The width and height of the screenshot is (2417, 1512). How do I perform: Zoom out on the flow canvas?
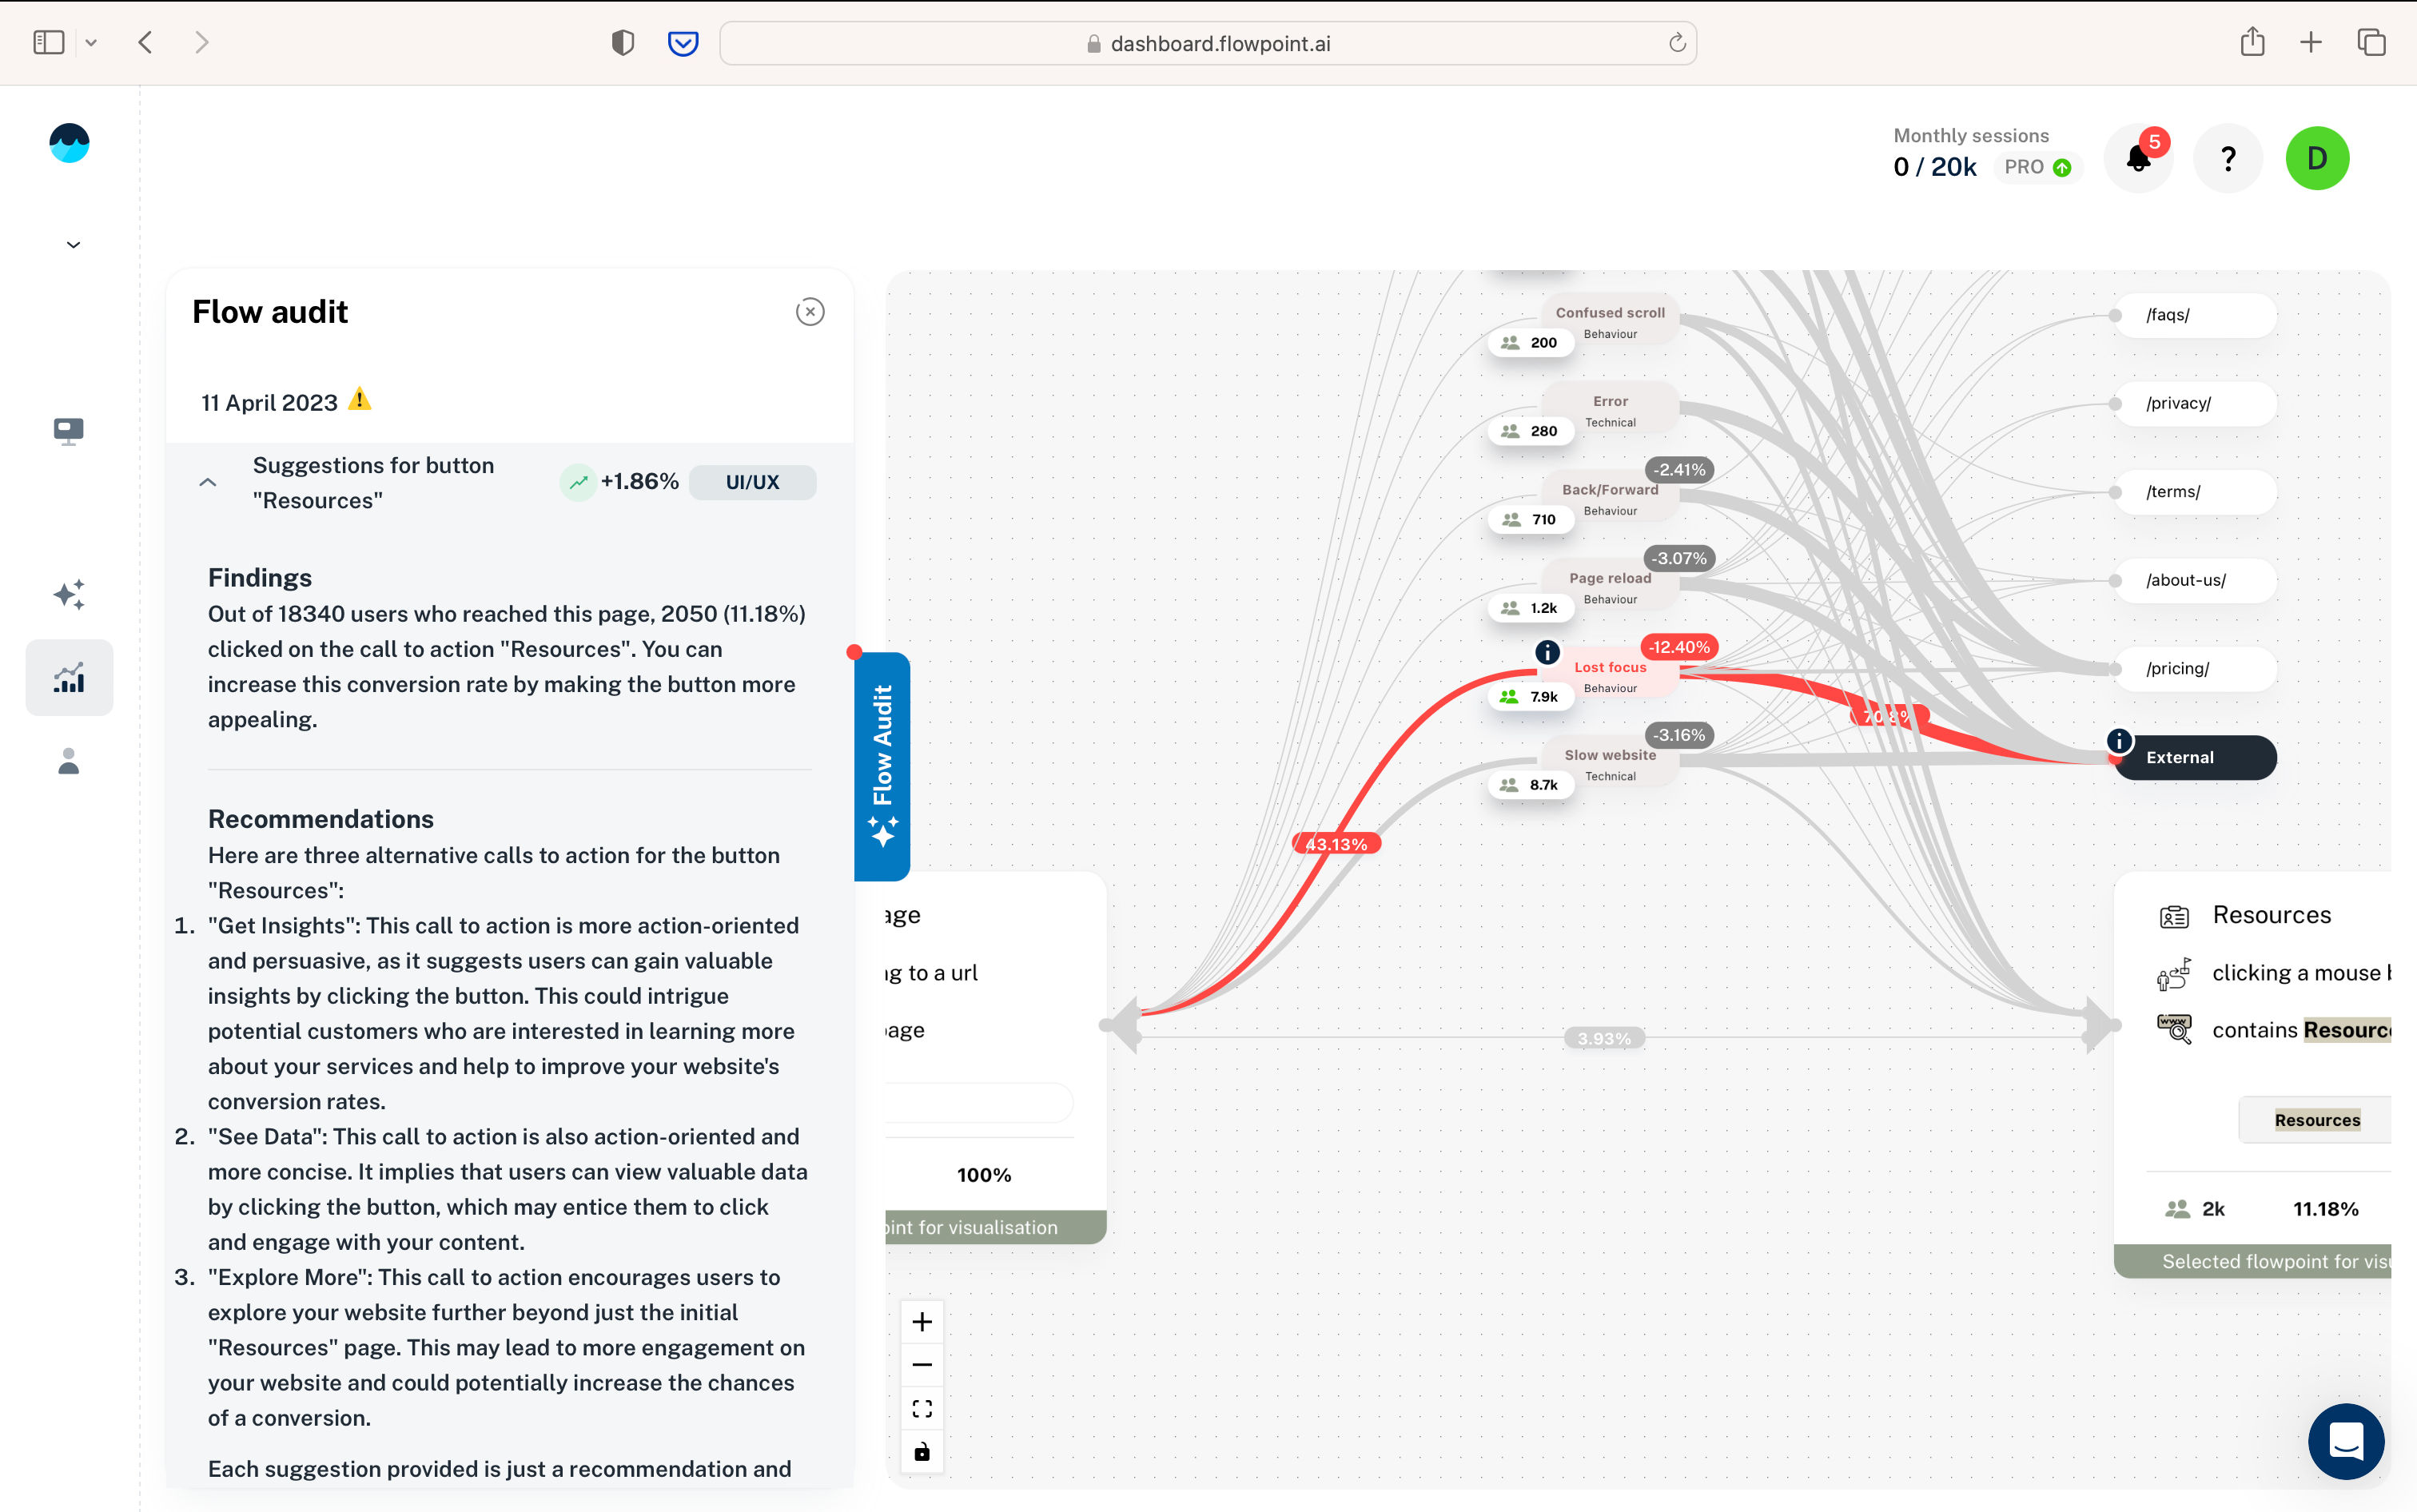(x=922, y=1365)
